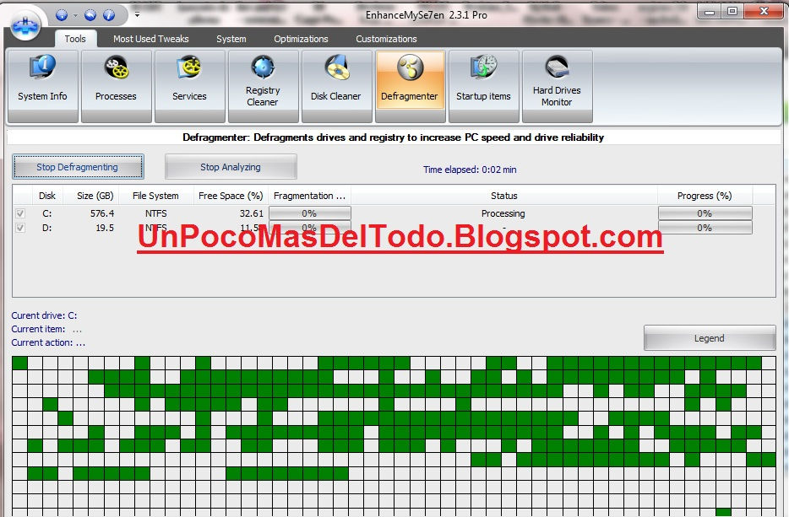Image resolution: width=789 pixels, height=517 pixels.
Task: Click the 576.4 size value
Action: coord(102,213)
